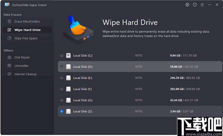This screenshot has width=223, height=136.
Task: Click the 59.80 GB / 247.45 GB size text
Action: [184, 67]
